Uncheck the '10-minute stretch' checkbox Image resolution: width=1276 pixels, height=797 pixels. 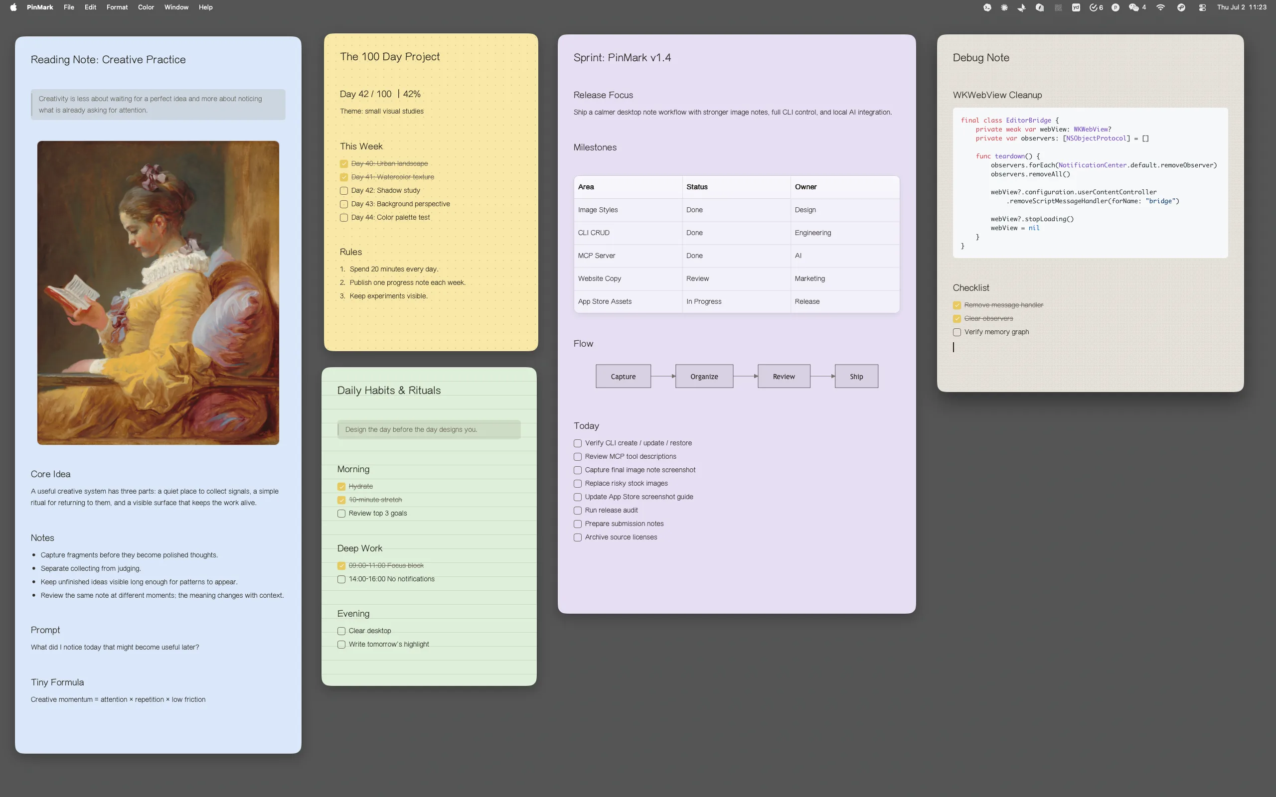click(x=341, y=500)
